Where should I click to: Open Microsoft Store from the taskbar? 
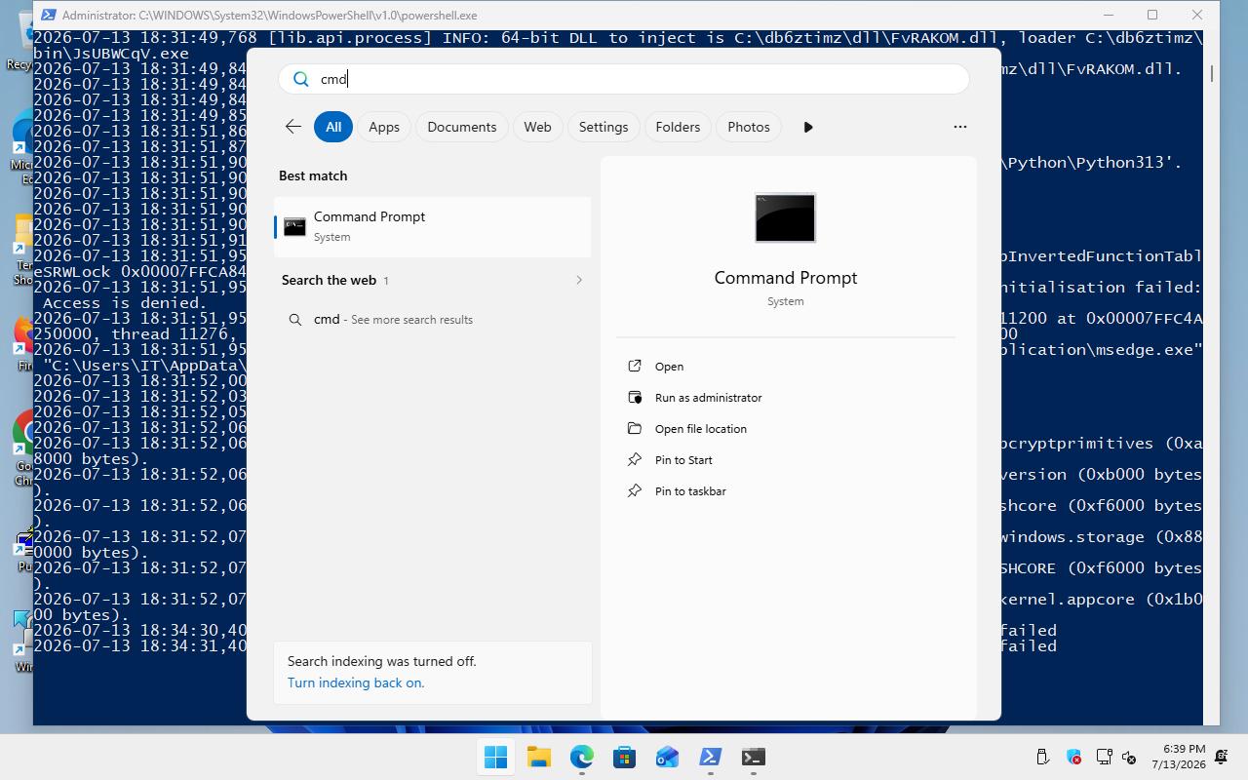click(x=625, y=757)
